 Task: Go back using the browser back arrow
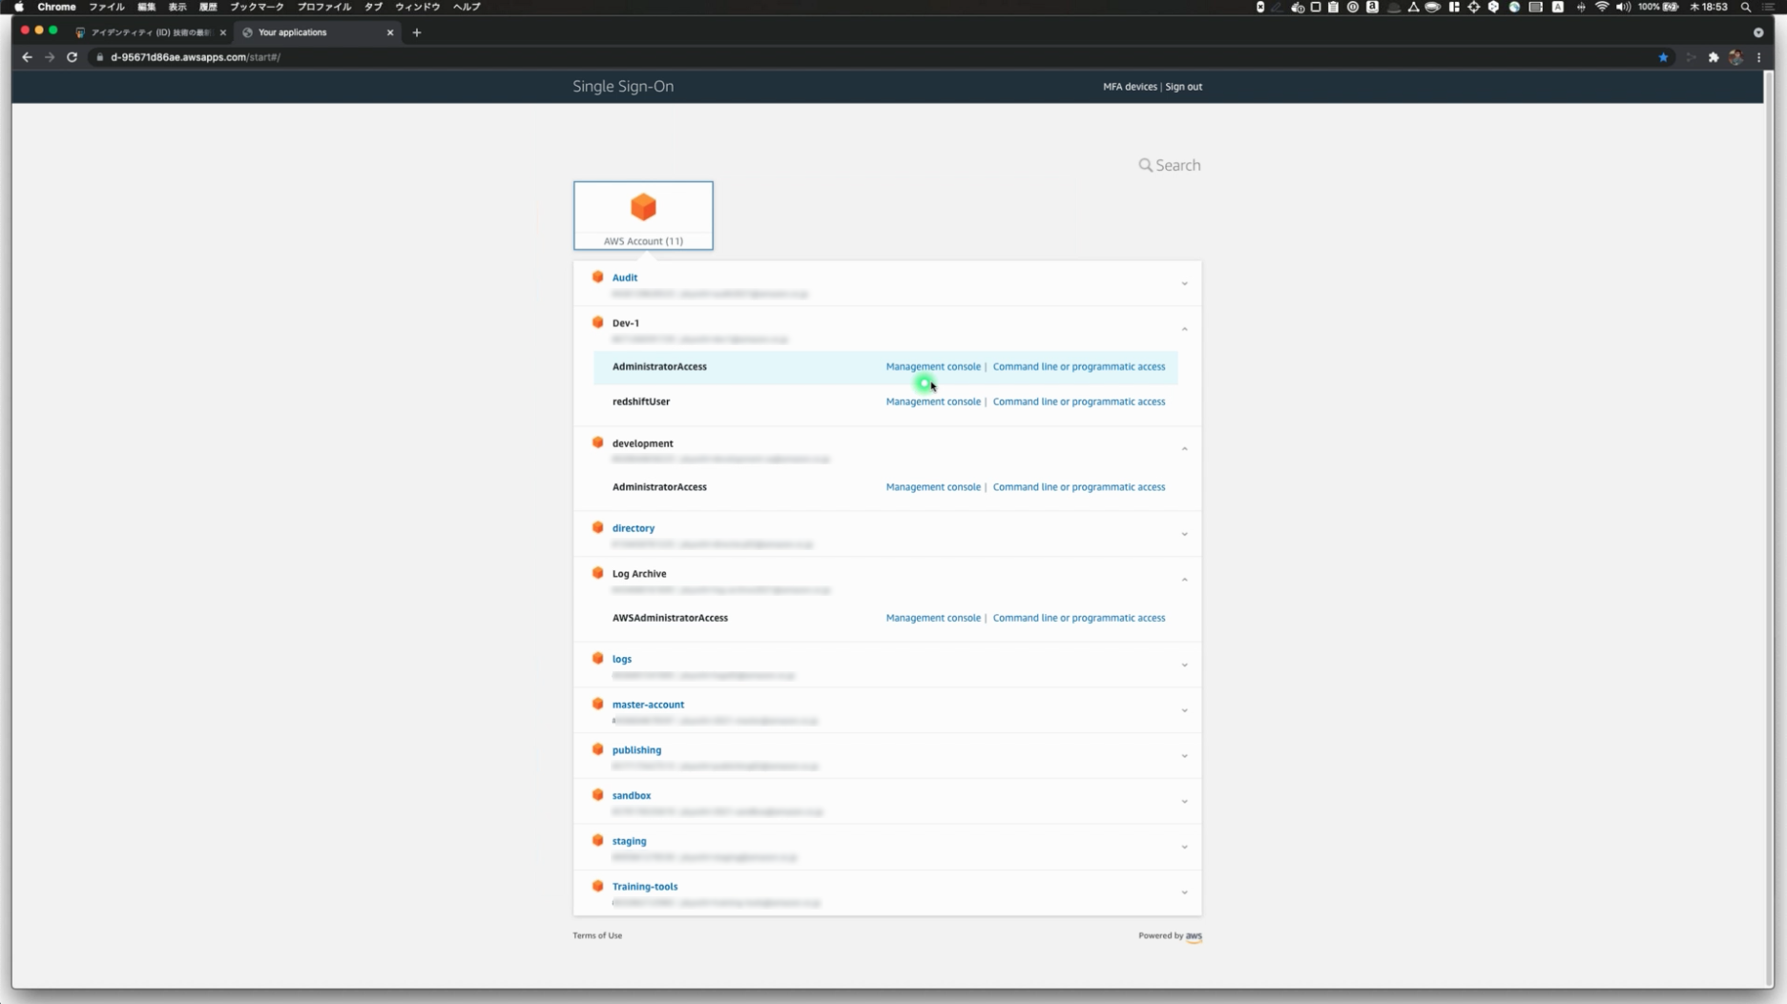coord(27,57)
